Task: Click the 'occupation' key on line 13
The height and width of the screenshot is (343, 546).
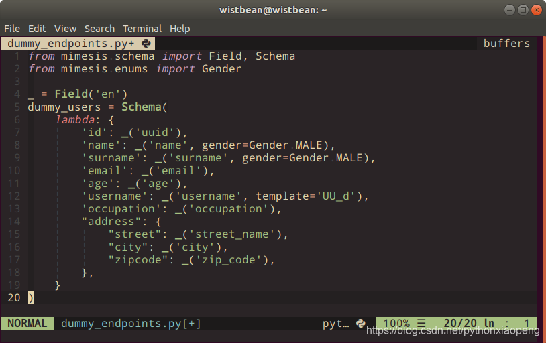Action: 121,209
